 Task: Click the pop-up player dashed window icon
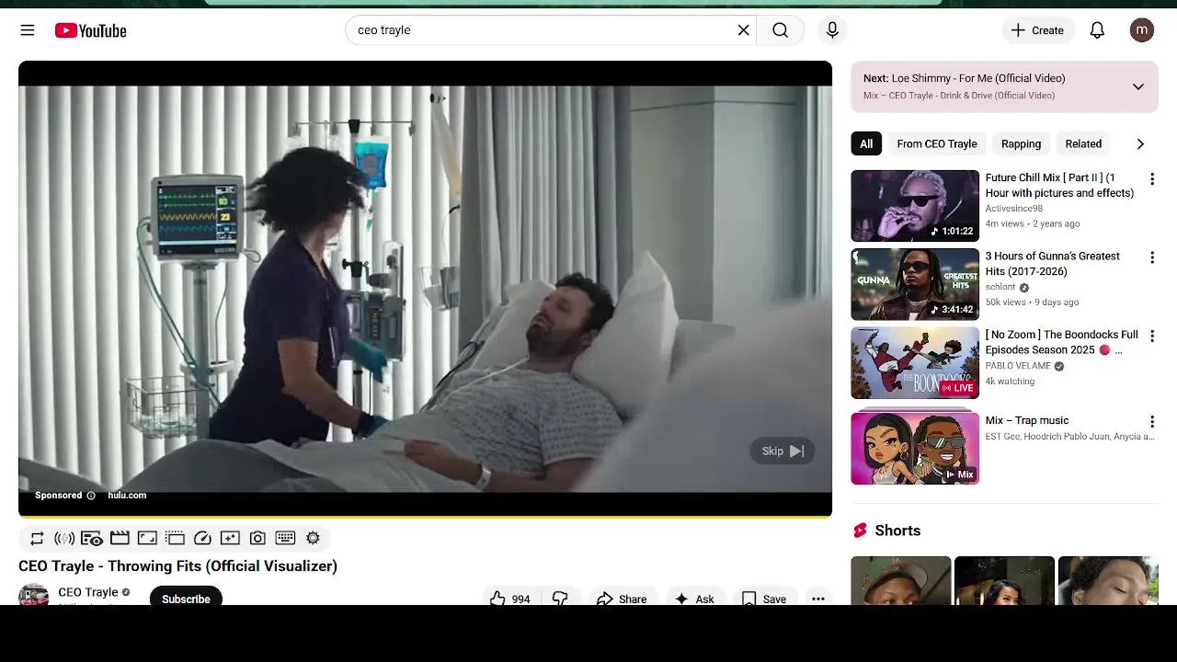click(175, 538)
